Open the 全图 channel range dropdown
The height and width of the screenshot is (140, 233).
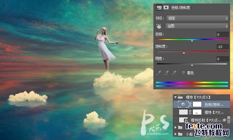(197, 26)
